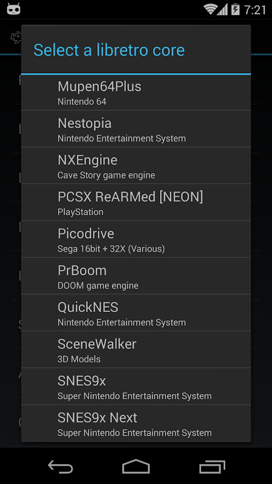The height and width of the screenshot is (484, 272).
Task: Open the recent apps overview icon
Action: [x=212, y=466]
